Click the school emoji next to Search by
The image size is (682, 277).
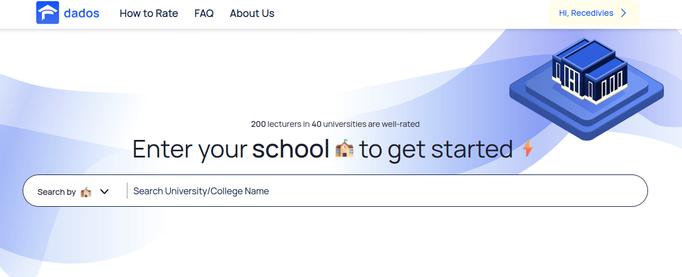coord(86,191)
